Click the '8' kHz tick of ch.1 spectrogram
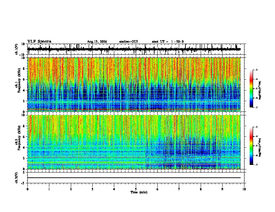 pos(24,69)
